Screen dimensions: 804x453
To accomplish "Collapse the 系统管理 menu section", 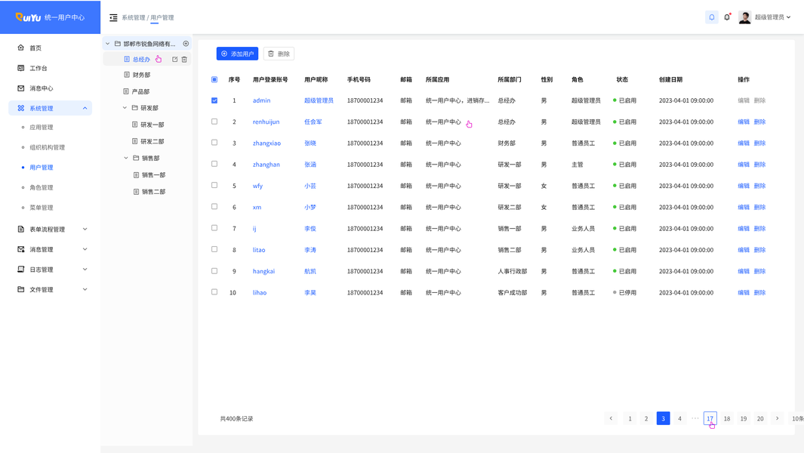I will click(x=85, y=108).
